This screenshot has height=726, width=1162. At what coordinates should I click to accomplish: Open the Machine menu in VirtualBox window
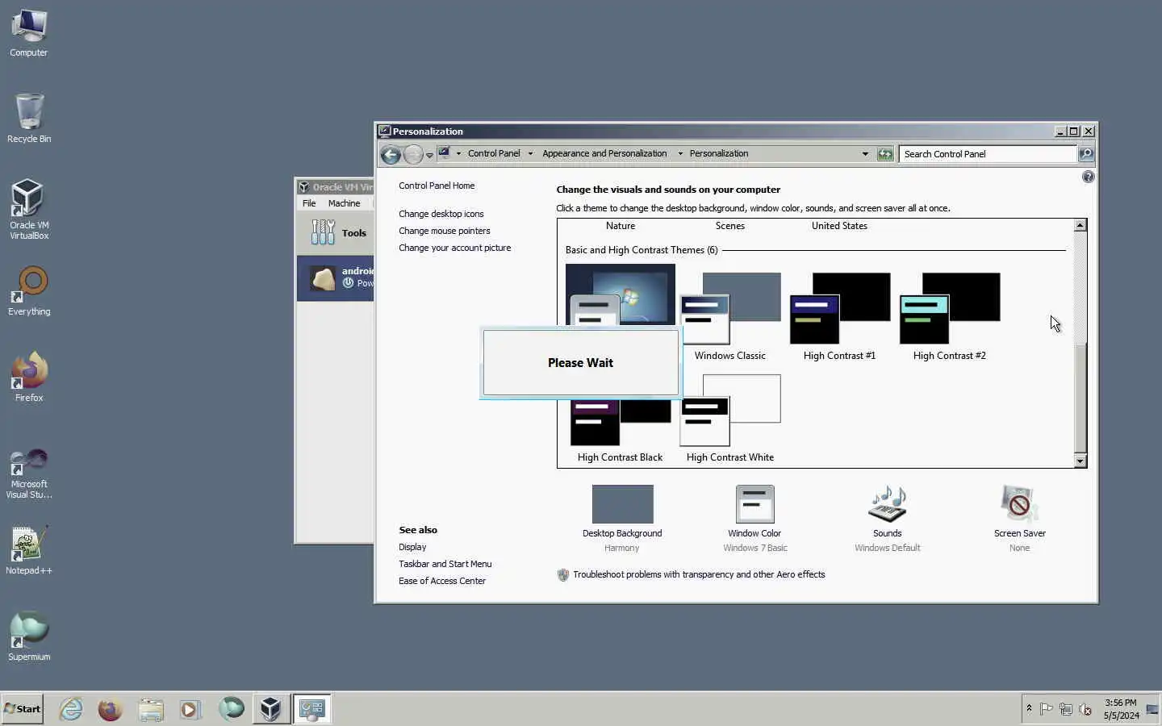pyautogui.click(x=344, y=203)
